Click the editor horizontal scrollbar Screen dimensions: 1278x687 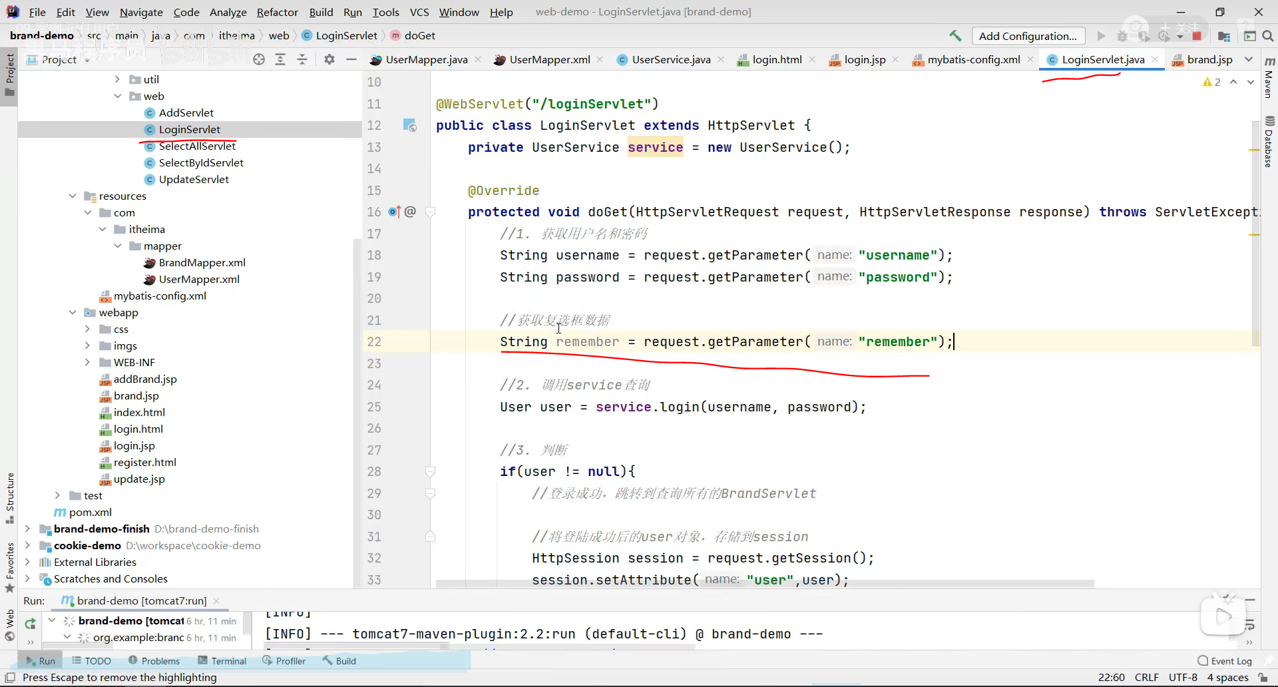tap(765, 584)
